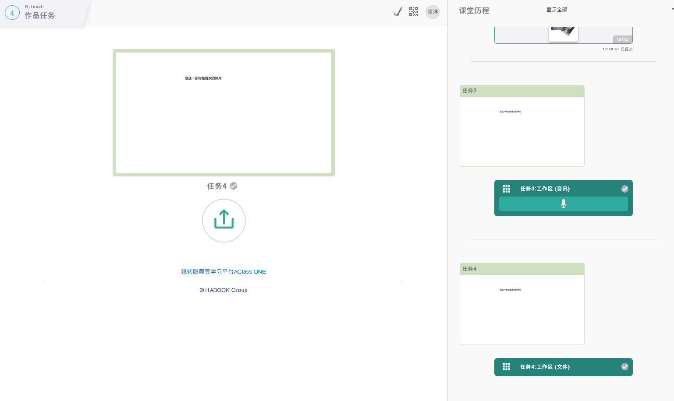Click checkmark on 任务3:工作区 (音讯) card

pyautogui.click(x=624, y=189)
